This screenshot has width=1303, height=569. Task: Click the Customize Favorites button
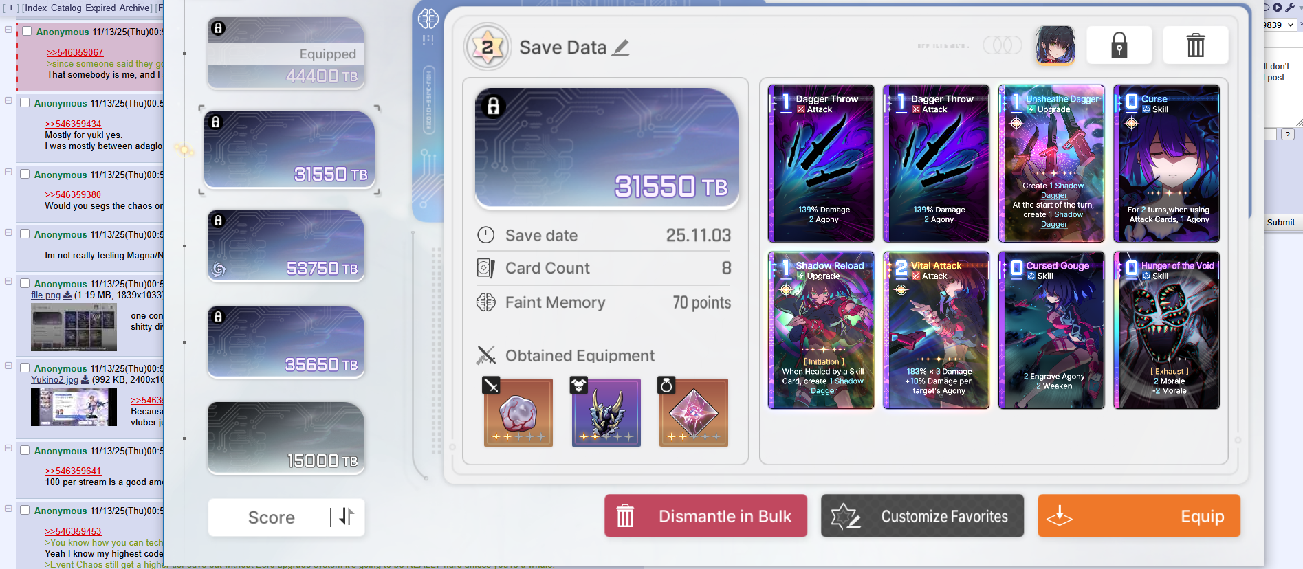(x=922, y=516)
